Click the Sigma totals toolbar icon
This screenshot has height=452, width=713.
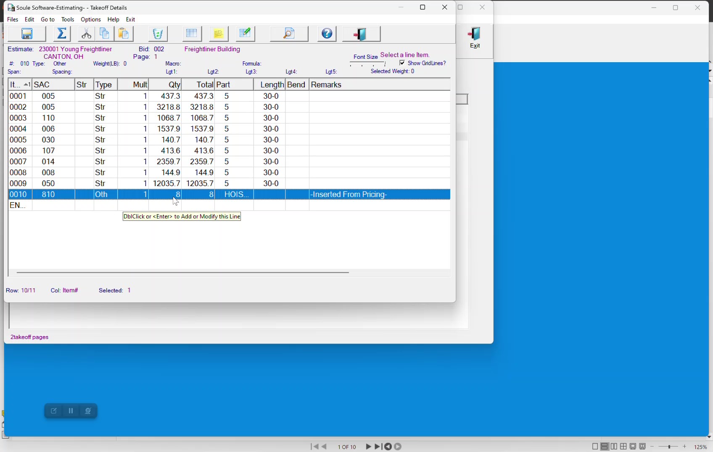tap(62, 34)
